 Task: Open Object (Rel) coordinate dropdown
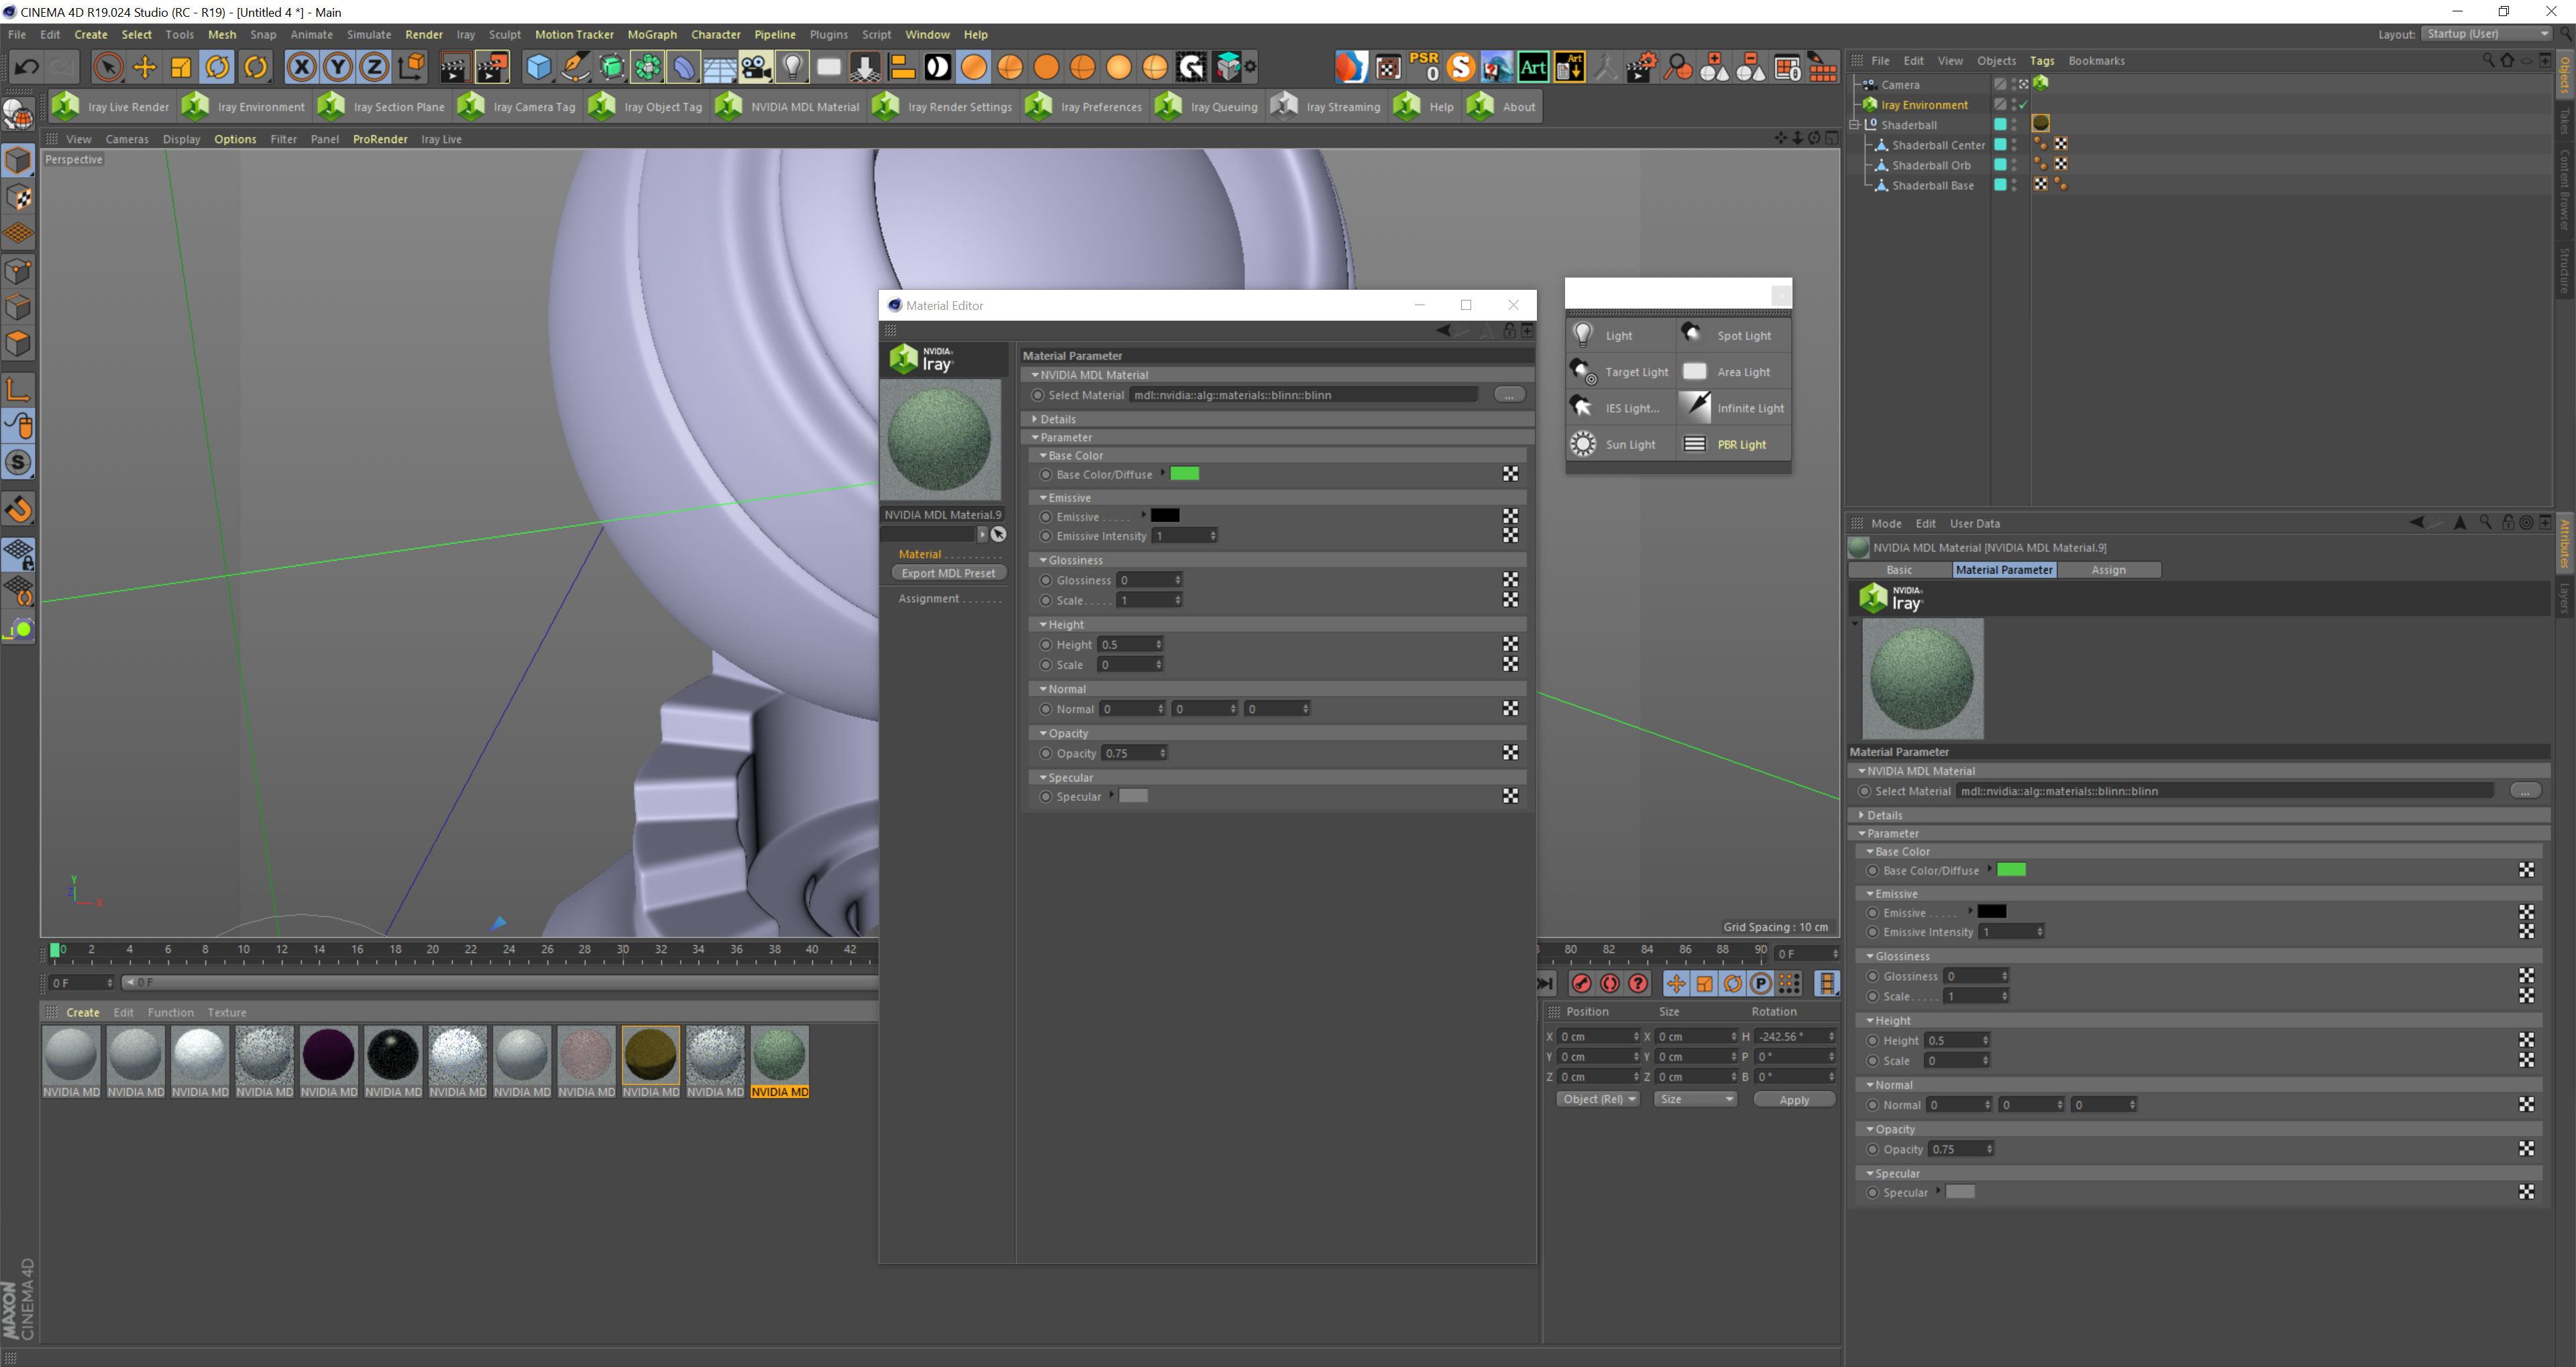[x=1598, y=1099]
